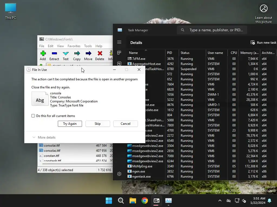Click the Try Again button

(x=70, y=124)
